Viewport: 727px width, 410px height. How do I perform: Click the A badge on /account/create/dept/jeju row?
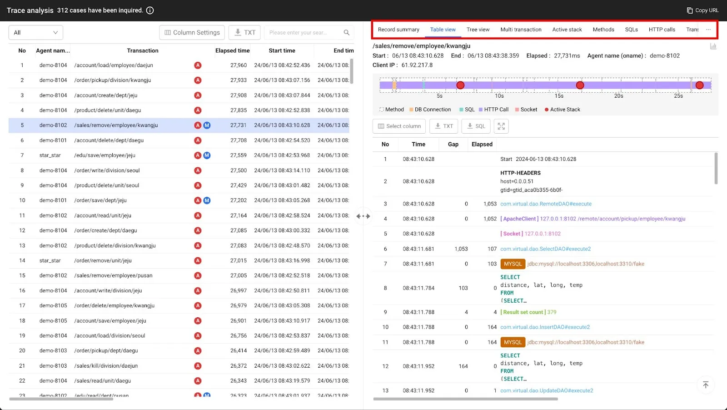coord(198,95)
